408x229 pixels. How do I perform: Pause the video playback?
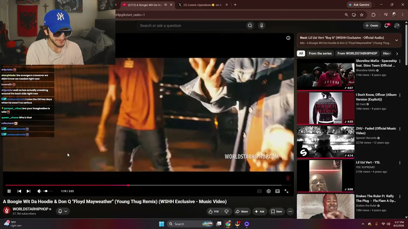[9, 191]
